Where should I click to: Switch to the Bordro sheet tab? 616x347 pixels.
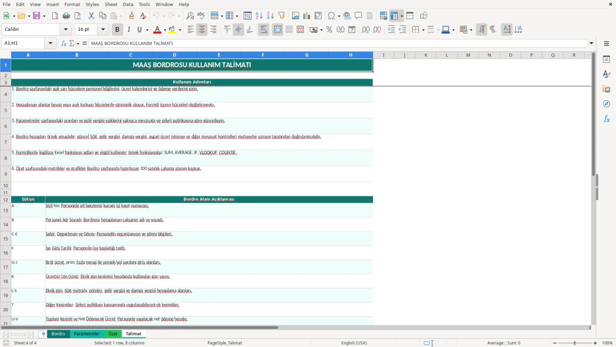[59, 334]
